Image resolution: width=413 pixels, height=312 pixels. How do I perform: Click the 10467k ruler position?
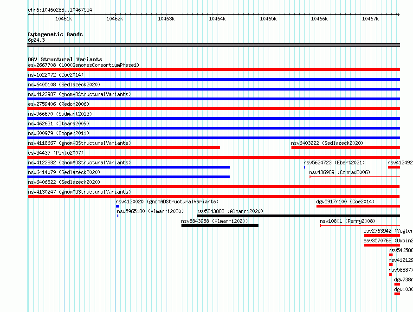coord(370,19)
